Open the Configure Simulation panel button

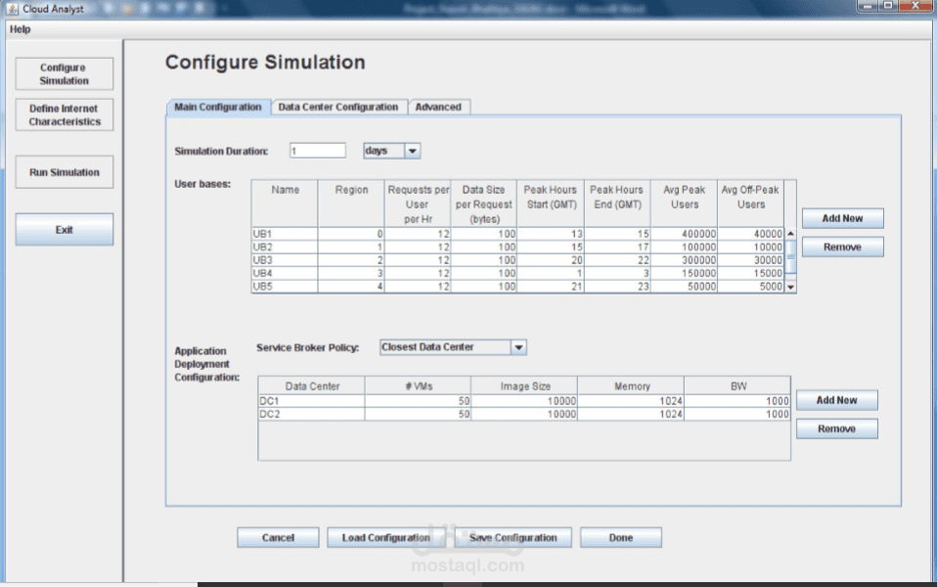(64, 74)
